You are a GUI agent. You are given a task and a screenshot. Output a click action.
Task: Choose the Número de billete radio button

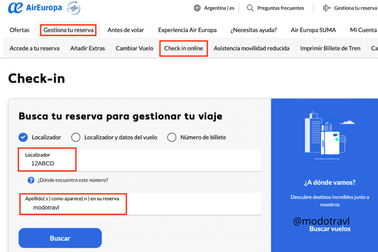(x=172, y=137)
